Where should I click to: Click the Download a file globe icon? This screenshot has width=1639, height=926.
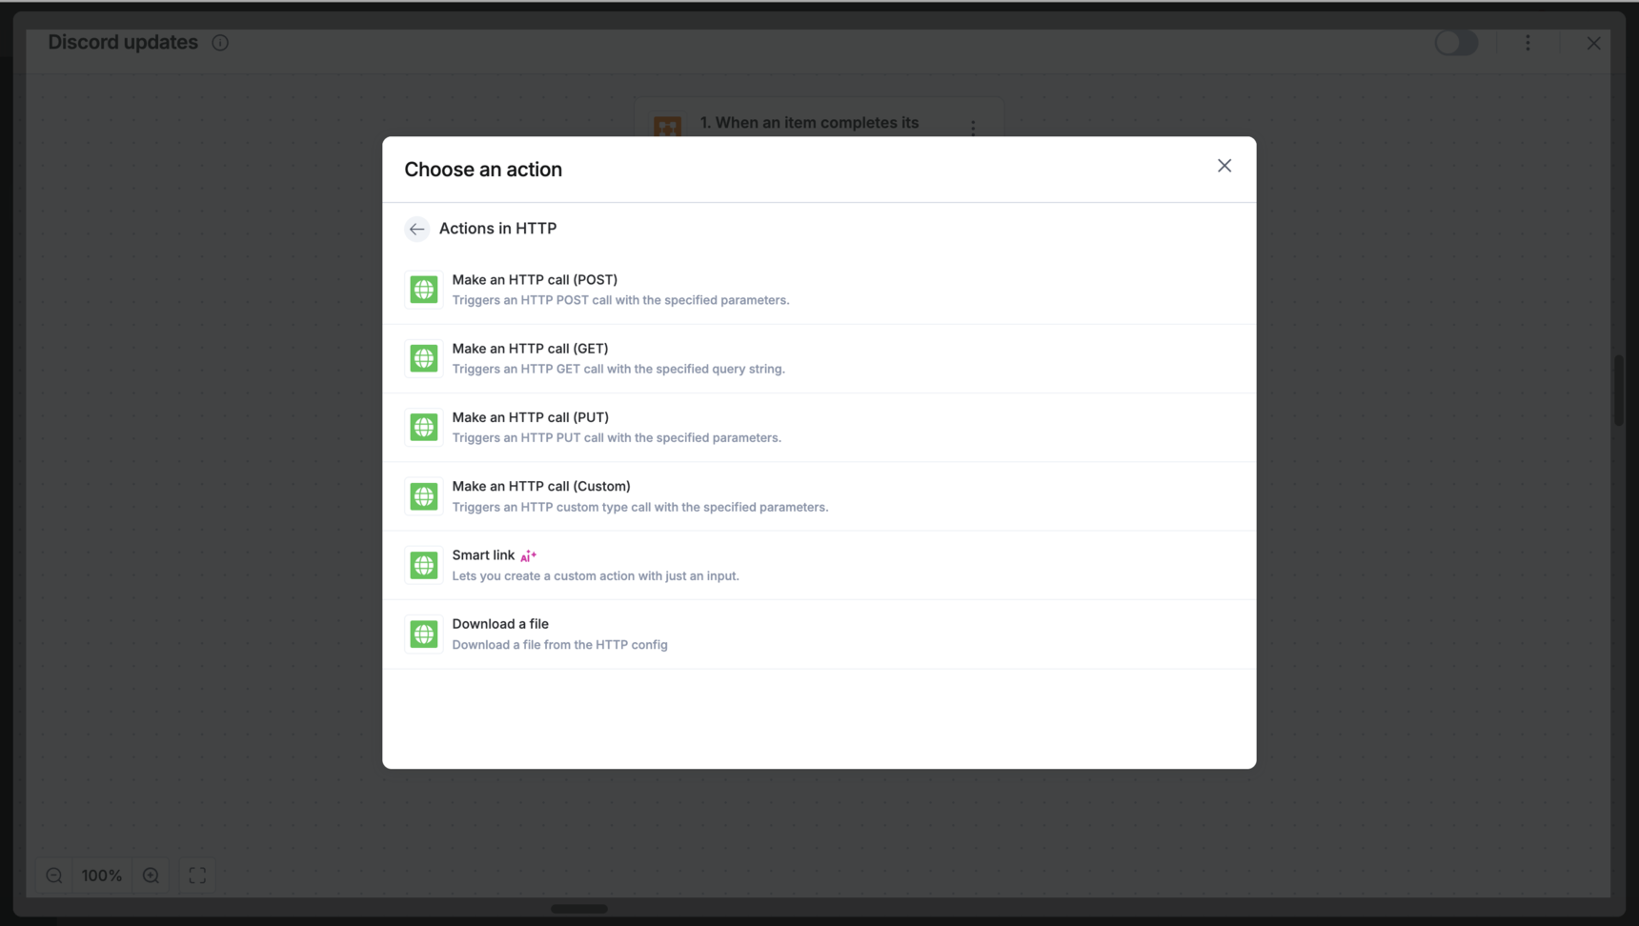click(x=424, y=634)
